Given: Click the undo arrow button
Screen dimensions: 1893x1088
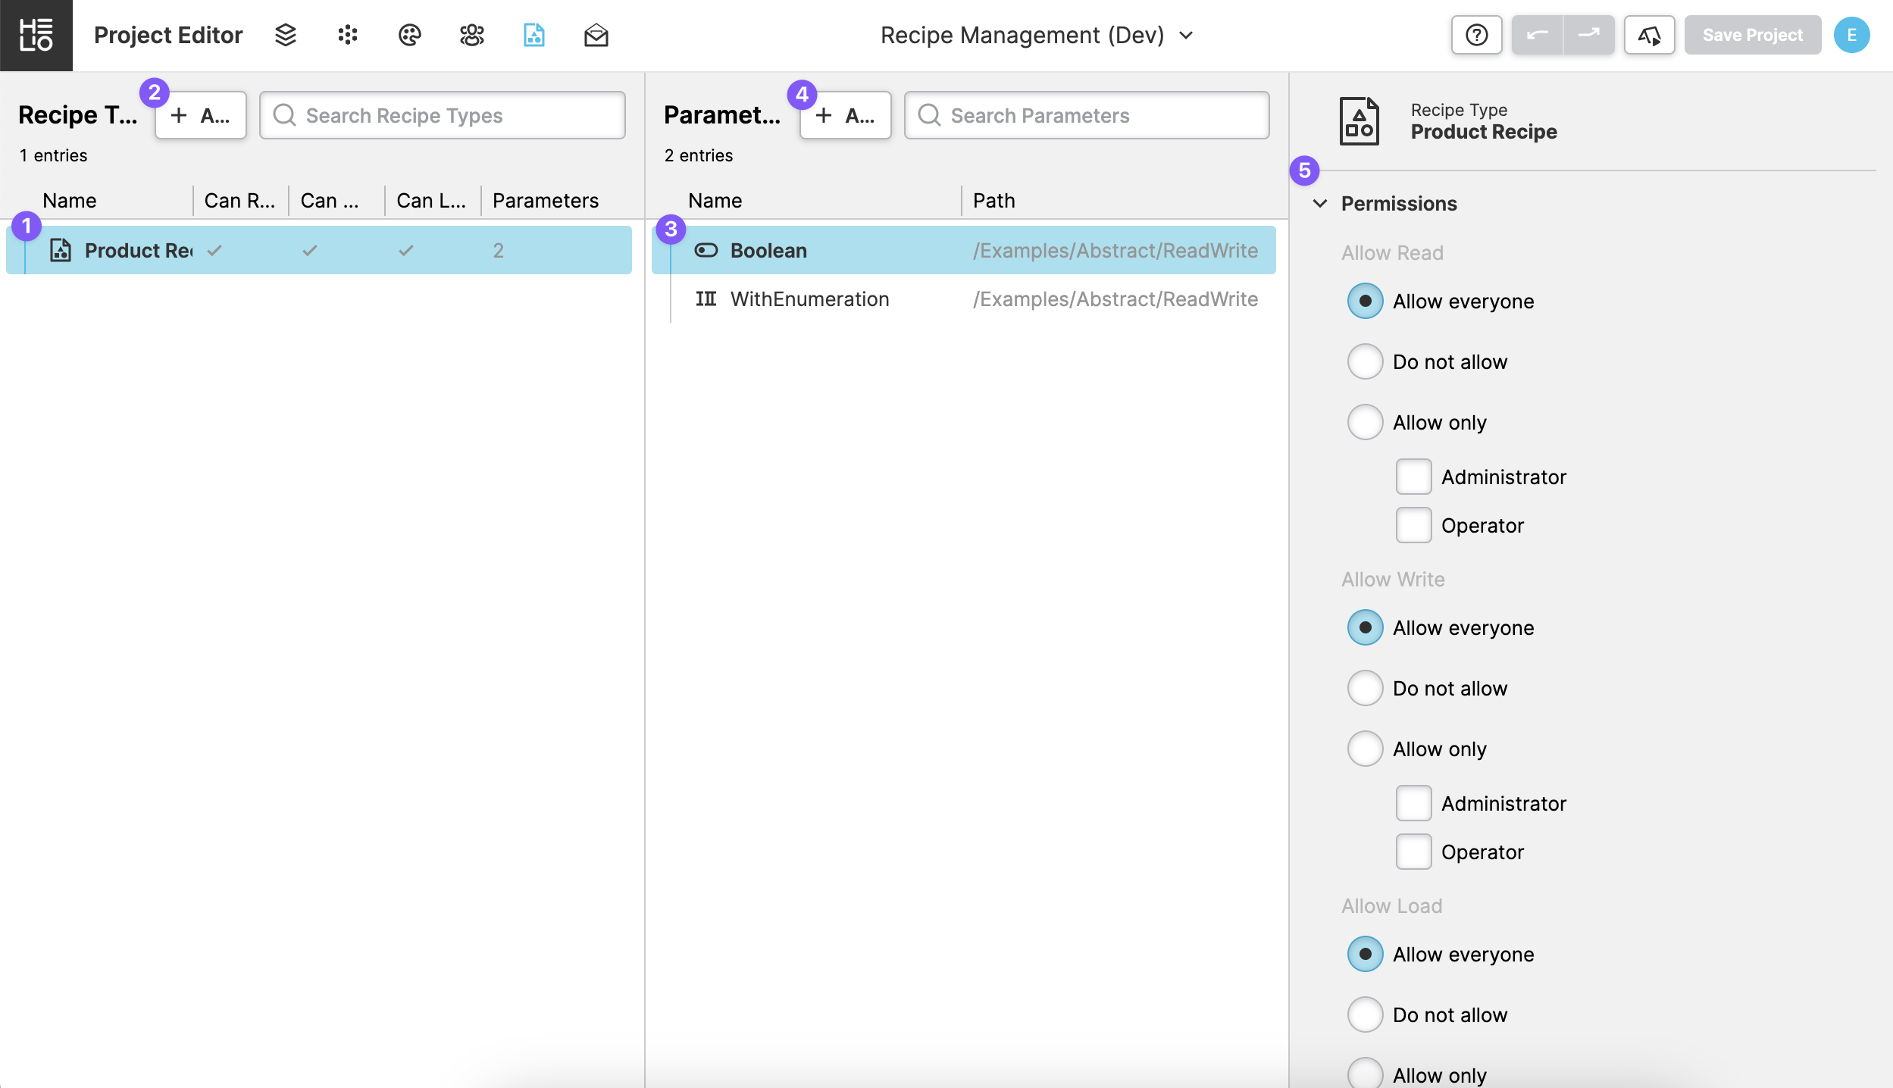Looking at the screenshot, I should pyautogui.click(x=1537, y=35).
